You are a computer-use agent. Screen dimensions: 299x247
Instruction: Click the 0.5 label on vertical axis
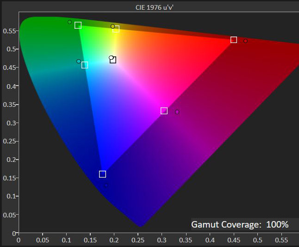12,49
